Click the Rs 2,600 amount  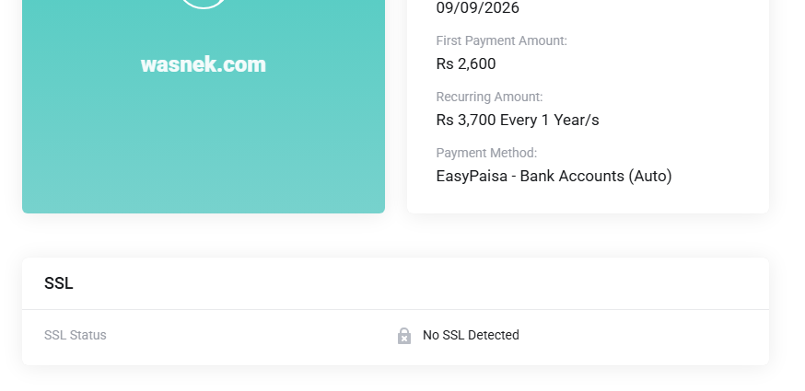tap(465, 63)
